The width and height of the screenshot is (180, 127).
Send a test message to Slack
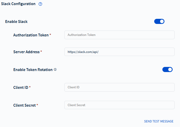pyautogui.click(x=159, y=121)
